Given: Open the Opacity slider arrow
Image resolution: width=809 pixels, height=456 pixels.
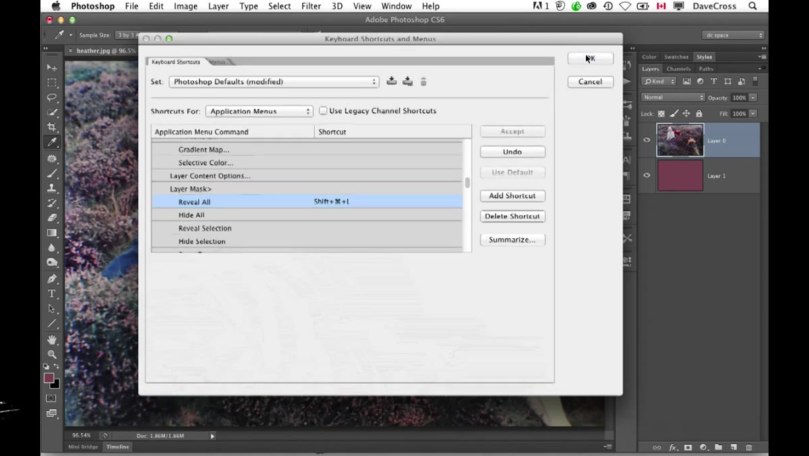Looking at the screenshot, I should (x=752, y=98).
